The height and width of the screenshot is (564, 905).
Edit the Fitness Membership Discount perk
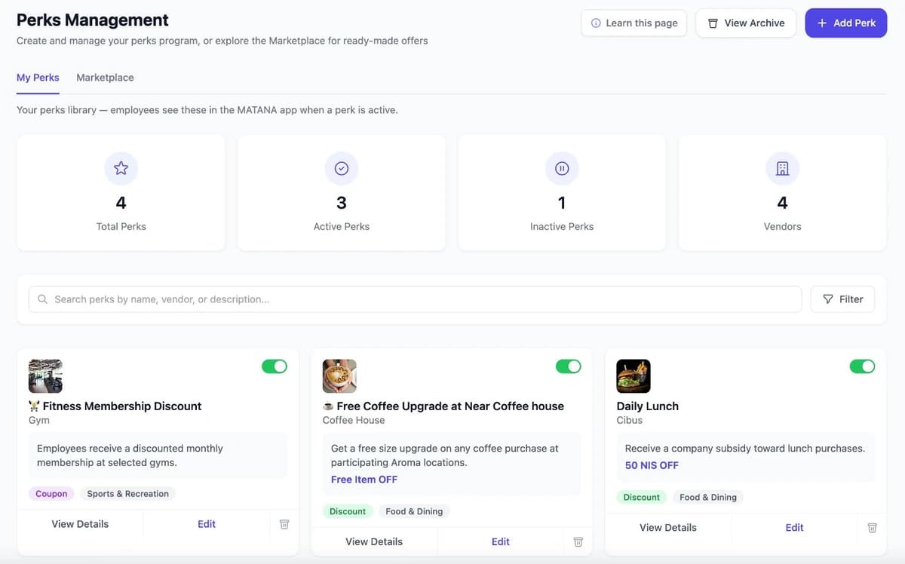pos(207,524)
